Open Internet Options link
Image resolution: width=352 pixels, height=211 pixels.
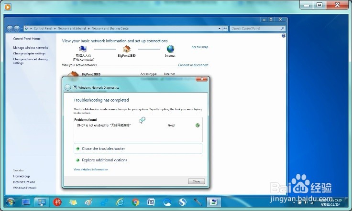[x=24, y=182]
